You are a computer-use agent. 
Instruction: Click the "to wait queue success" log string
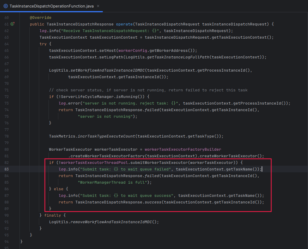(127, 195)
